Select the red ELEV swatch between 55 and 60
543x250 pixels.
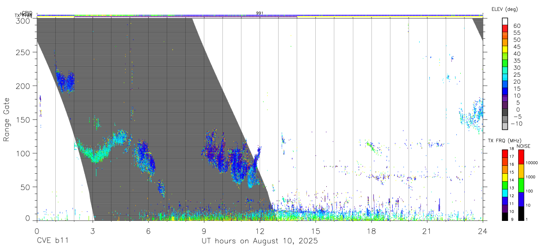[x=505, y=29]
